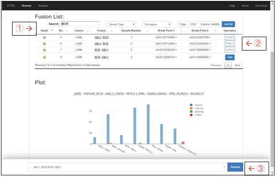
Task: Click break point chr22:23253799:+
Action: pos(200,38)
